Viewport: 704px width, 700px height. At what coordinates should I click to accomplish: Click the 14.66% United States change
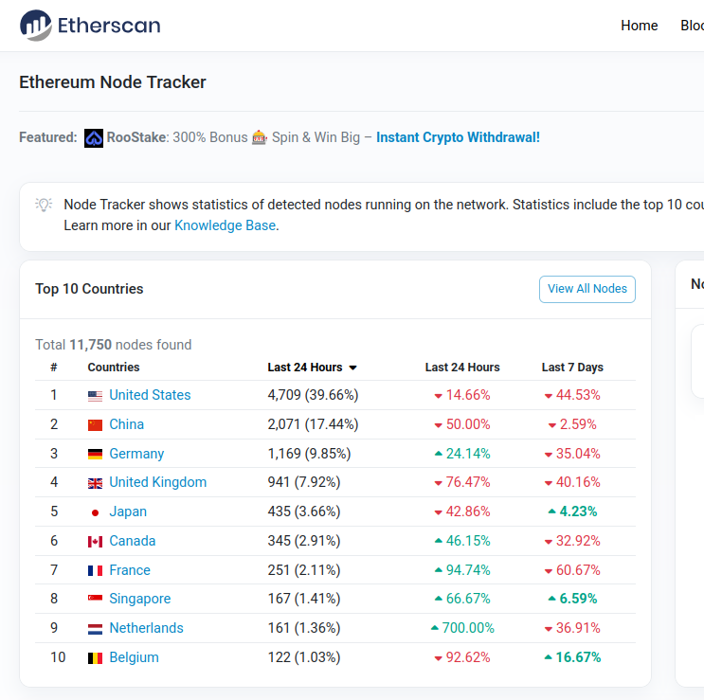(x=462, y=395)
